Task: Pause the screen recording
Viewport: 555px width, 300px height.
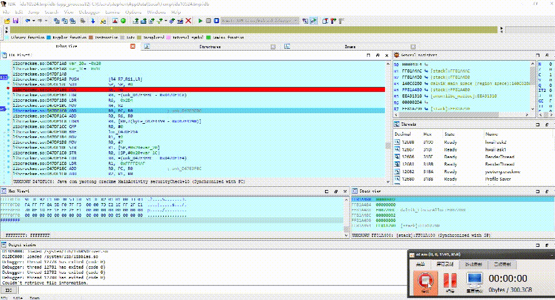Action: pyautogui.click(x=449, y=280)
